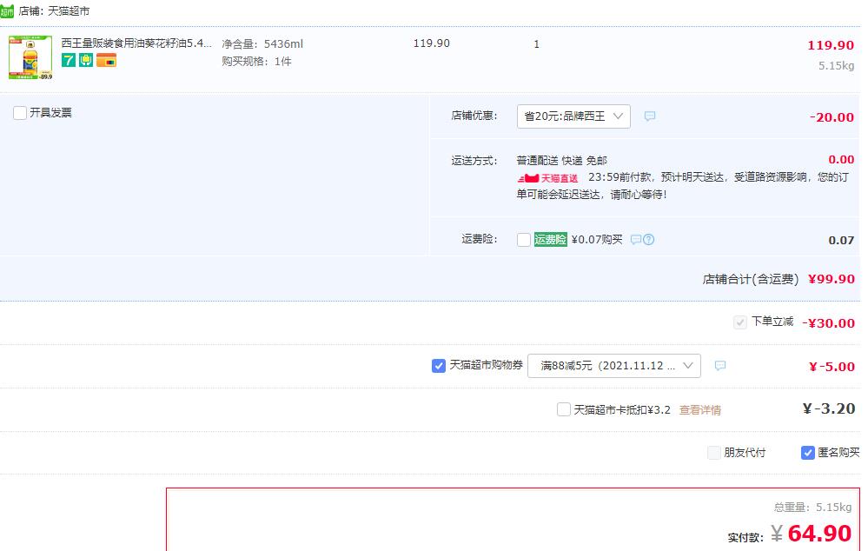Viewport: 868px width, 551px height.
Task: Click the green 运费险 label badge
Action: tap(550, 240)
